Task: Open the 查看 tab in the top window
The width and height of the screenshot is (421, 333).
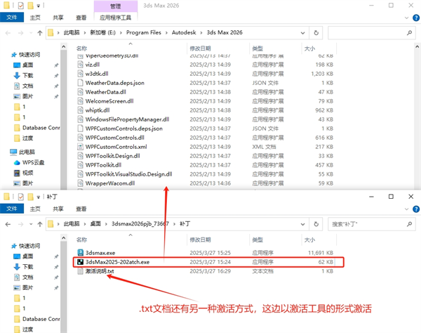Action: pyautogui.click(x=81, y=18)
